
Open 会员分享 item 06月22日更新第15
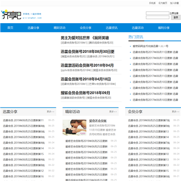coord(148,171)
